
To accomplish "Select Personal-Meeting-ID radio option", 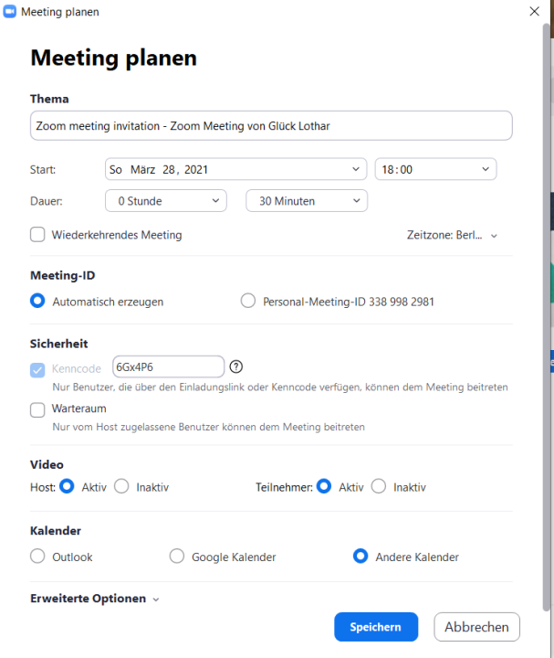I will 248,301.
